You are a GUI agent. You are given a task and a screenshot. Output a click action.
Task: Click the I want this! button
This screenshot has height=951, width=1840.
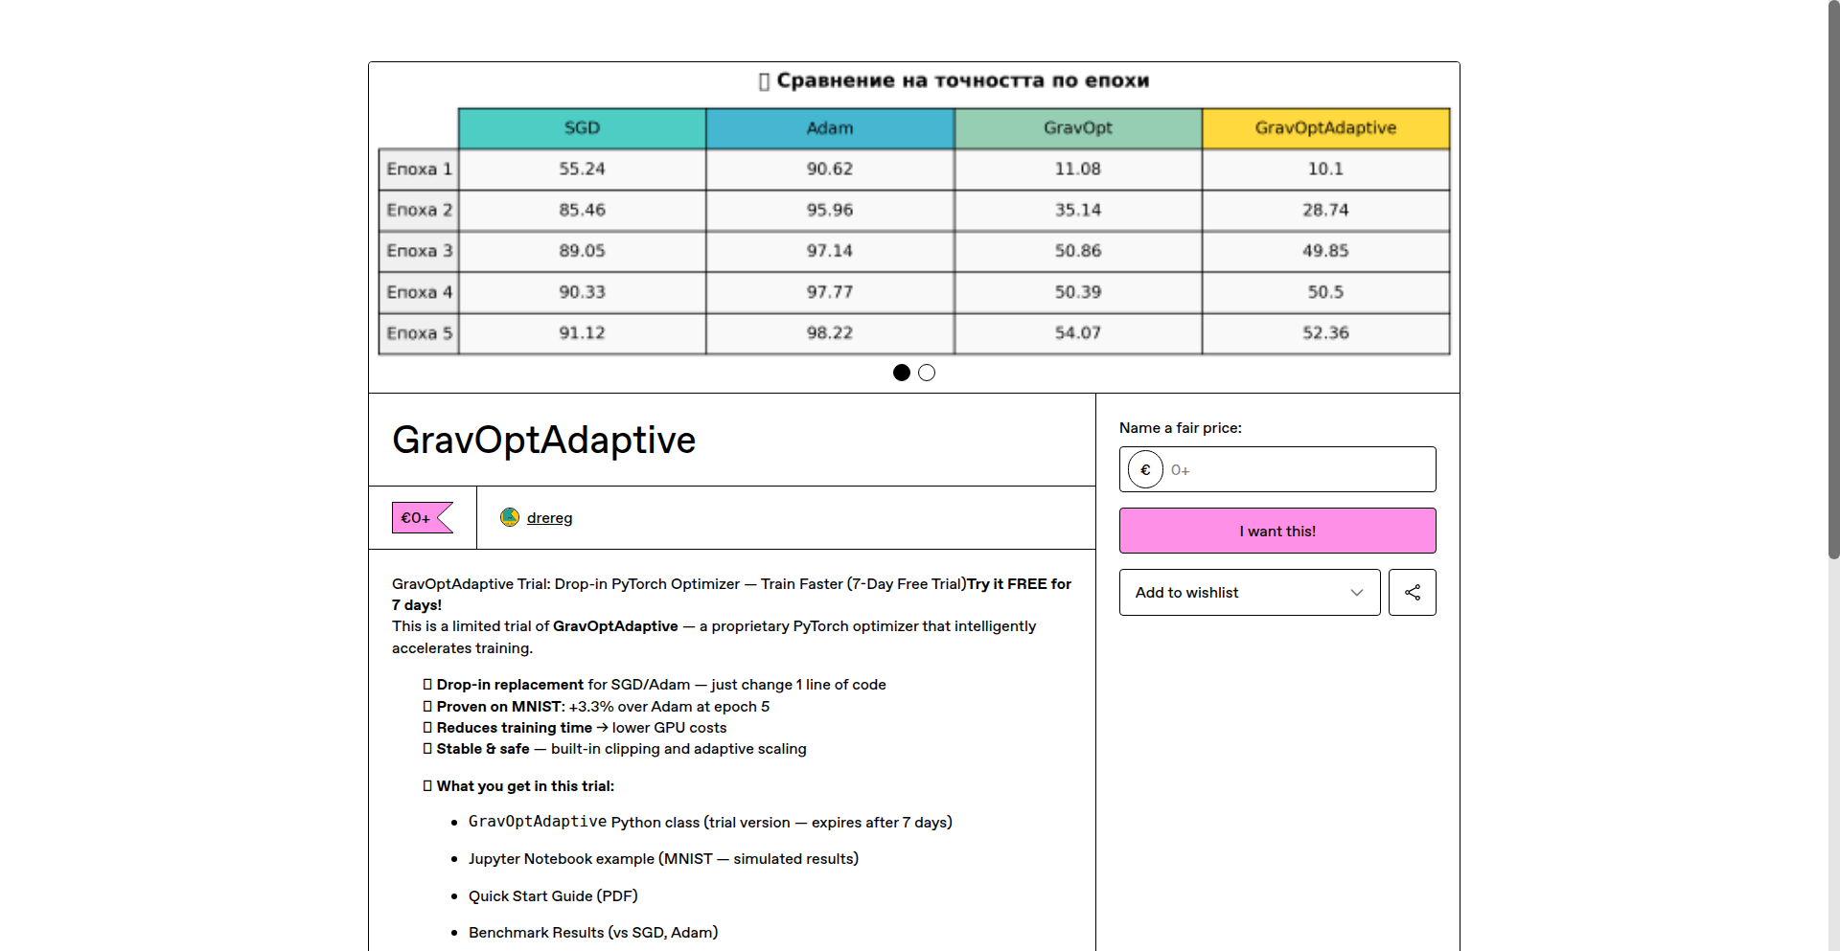[1277, 531]
